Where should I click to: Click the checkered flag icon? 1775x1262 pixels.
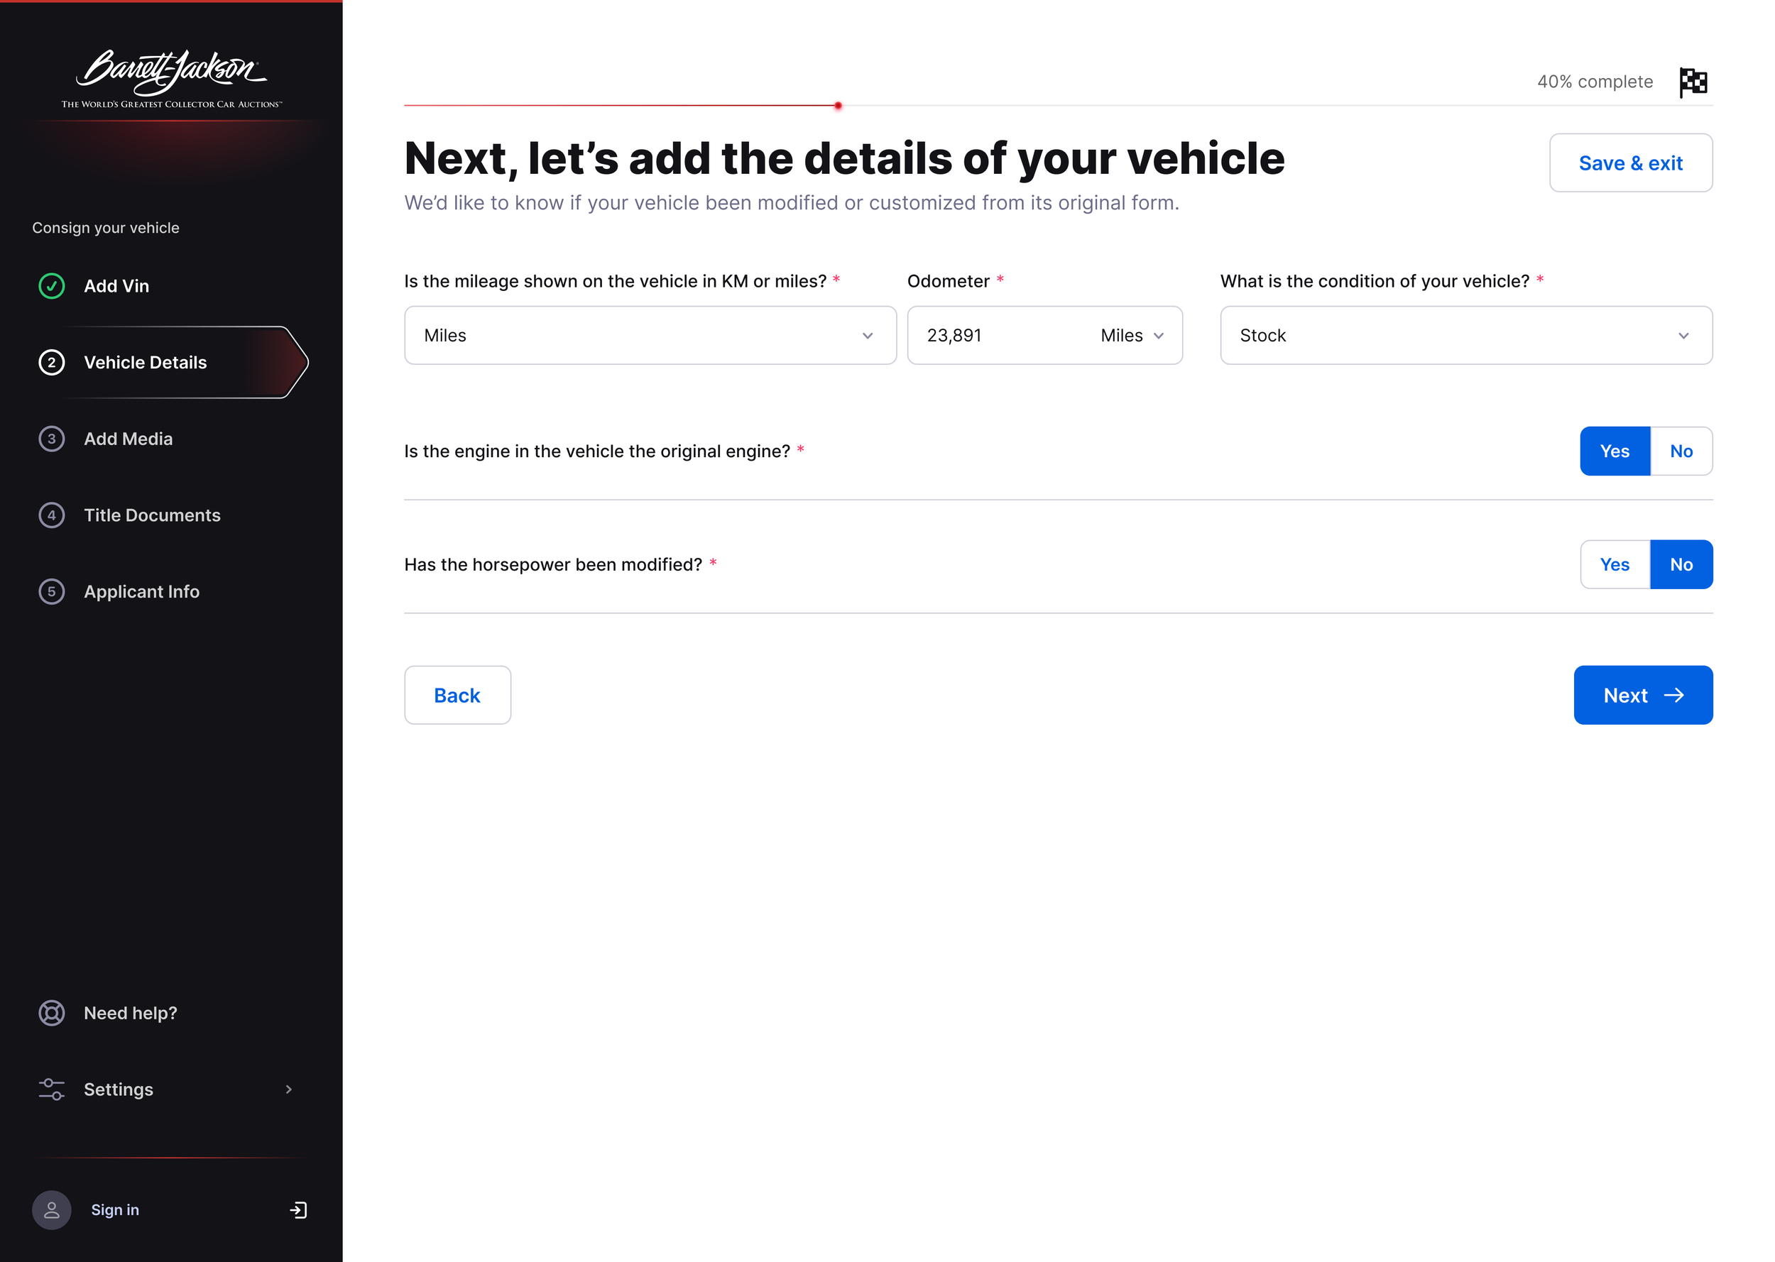[x=1693, y=82]
